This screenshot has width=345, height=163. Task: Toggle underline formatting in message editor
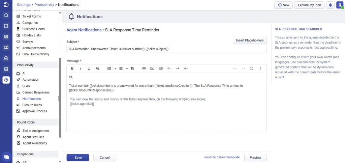click(x=89, y=69)
